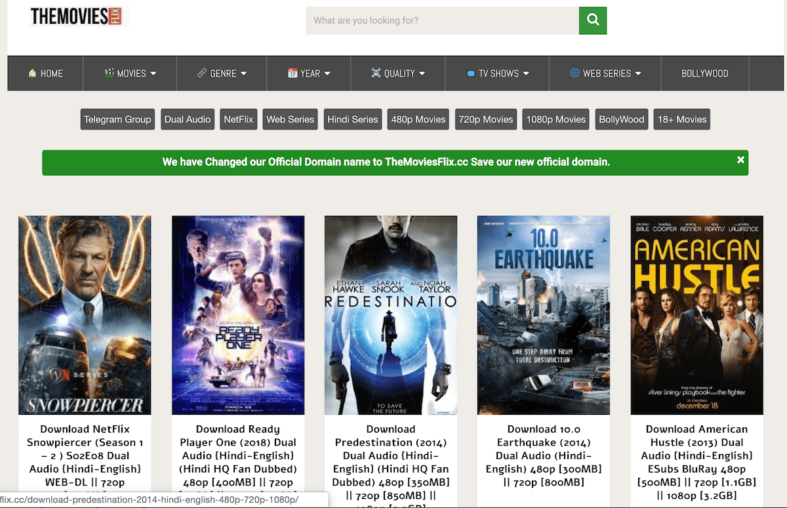Open the Quality dropdown menu
Screen dimensions: 787x508
coord(398,74)
